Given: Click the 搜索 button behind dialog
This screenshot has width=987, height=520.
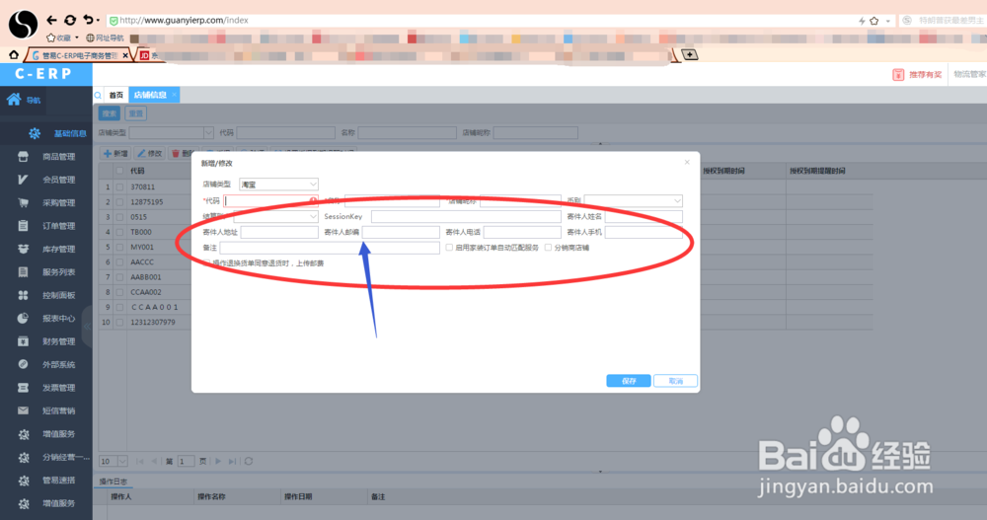Looking at the screenshot, I should 110,113.
